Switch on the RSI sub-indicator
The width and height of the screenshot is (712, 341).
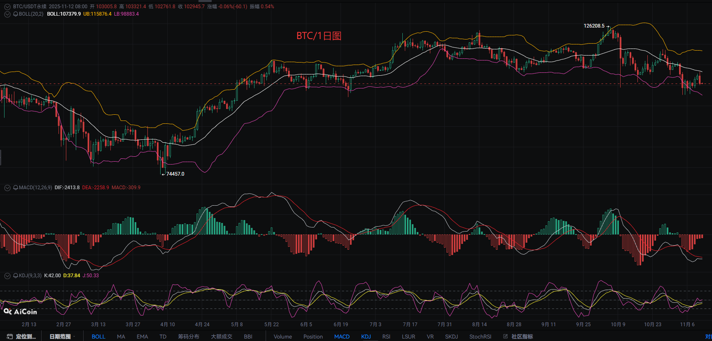(386, 336)
